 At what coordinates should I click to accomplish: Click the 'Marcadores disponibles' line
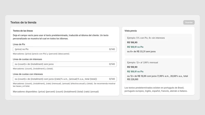pos(56,92)
